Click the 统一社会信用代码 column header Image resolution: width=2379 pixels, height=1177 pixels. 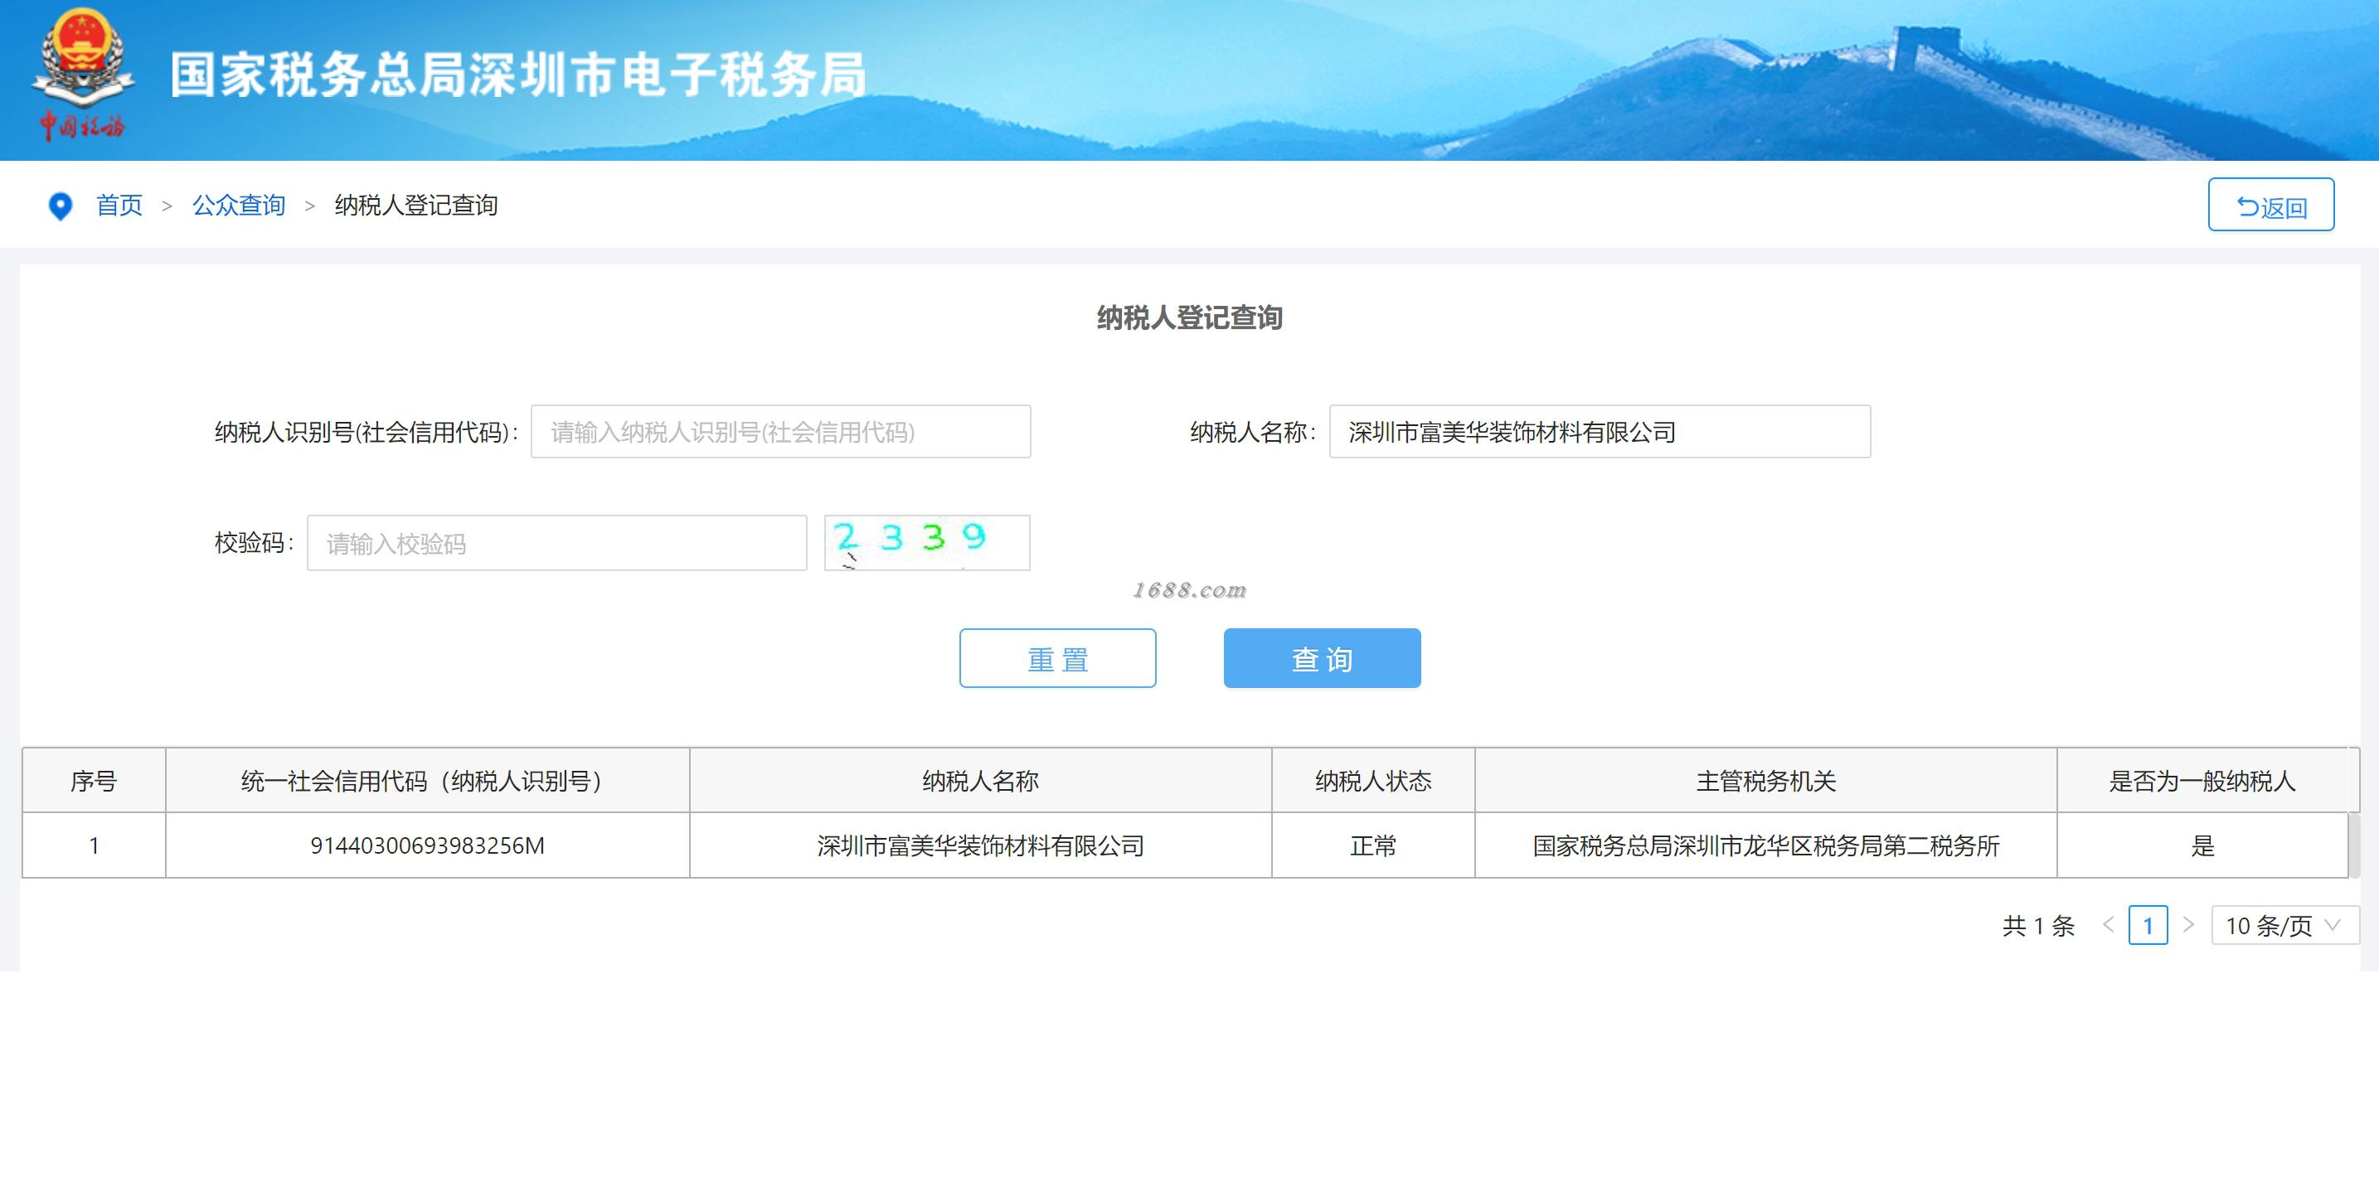click(x=428, y=781)
